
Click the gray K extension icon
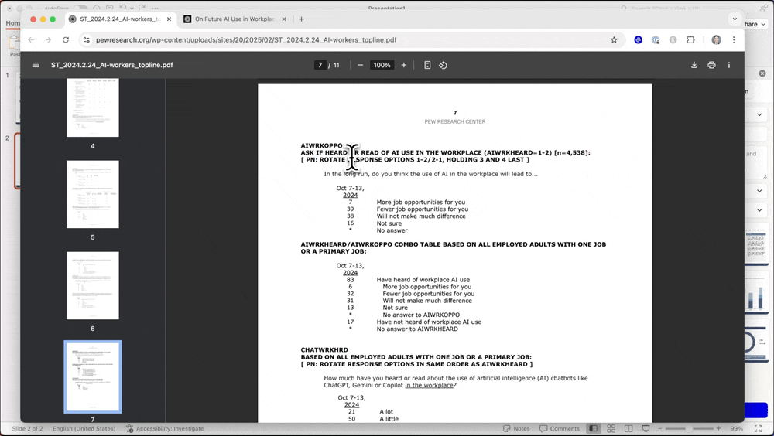coord(673,40)
